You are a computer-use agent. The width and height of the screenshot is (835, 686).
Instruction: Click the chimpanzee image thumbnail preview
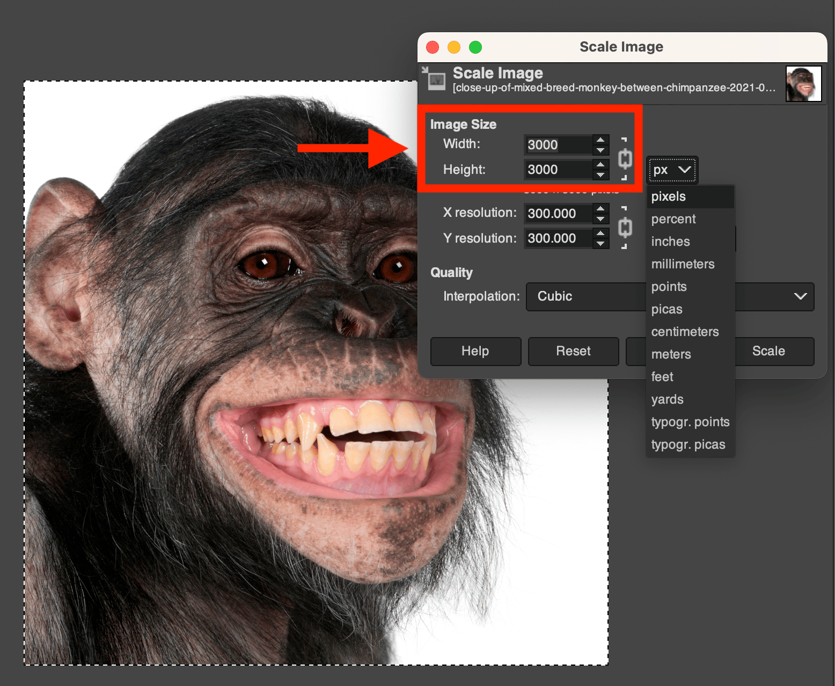tap(803, 84)
